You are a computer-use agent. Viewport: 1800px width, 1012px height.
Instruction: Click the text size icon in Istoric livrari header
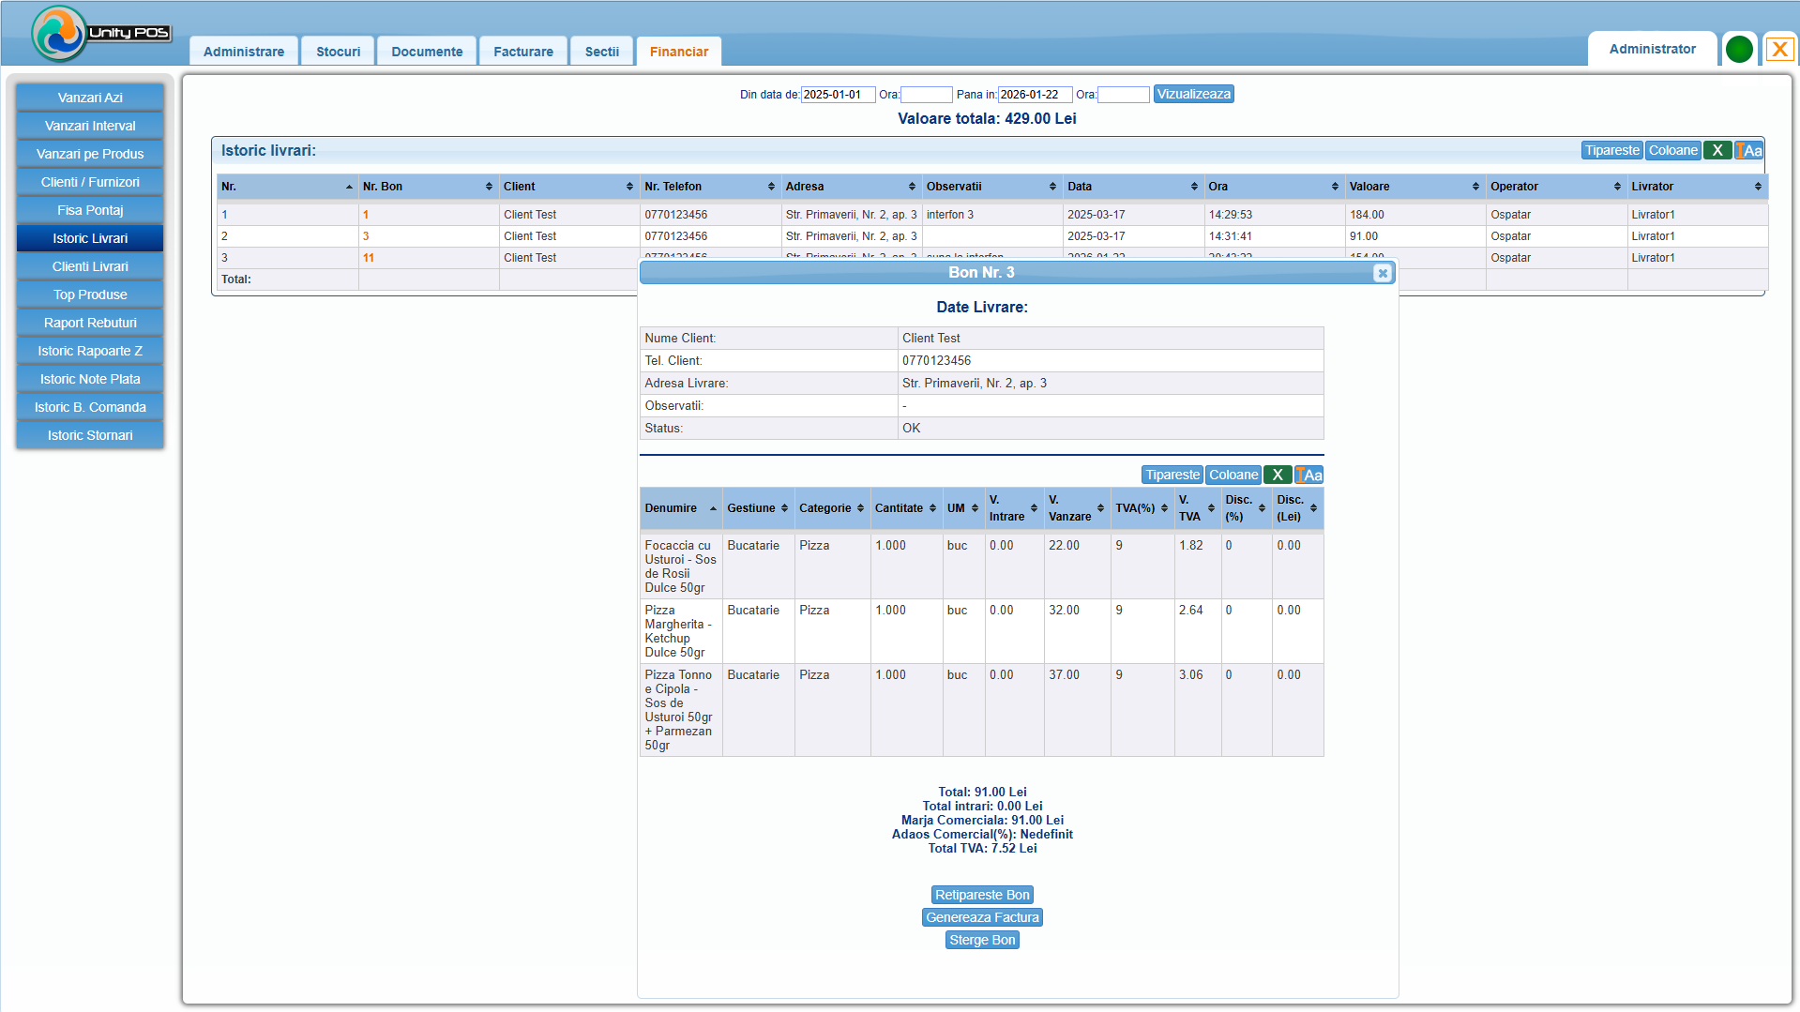click(x=1748, y=150)
